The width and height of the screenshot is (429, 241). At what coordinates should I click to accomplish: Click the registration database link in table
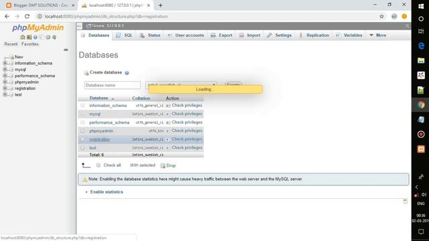click(x=100, y=140)
